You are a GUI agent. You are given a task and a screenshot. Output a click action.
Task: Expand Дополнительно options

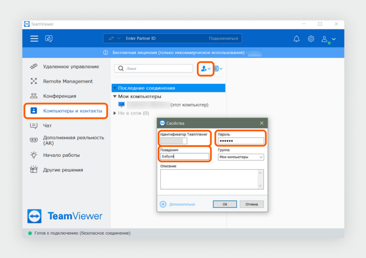click(177, 204)
